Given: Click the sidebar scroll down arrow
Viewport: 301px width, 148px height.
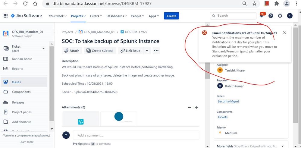Looking at the screenshot, I should (x=52, y=129).
